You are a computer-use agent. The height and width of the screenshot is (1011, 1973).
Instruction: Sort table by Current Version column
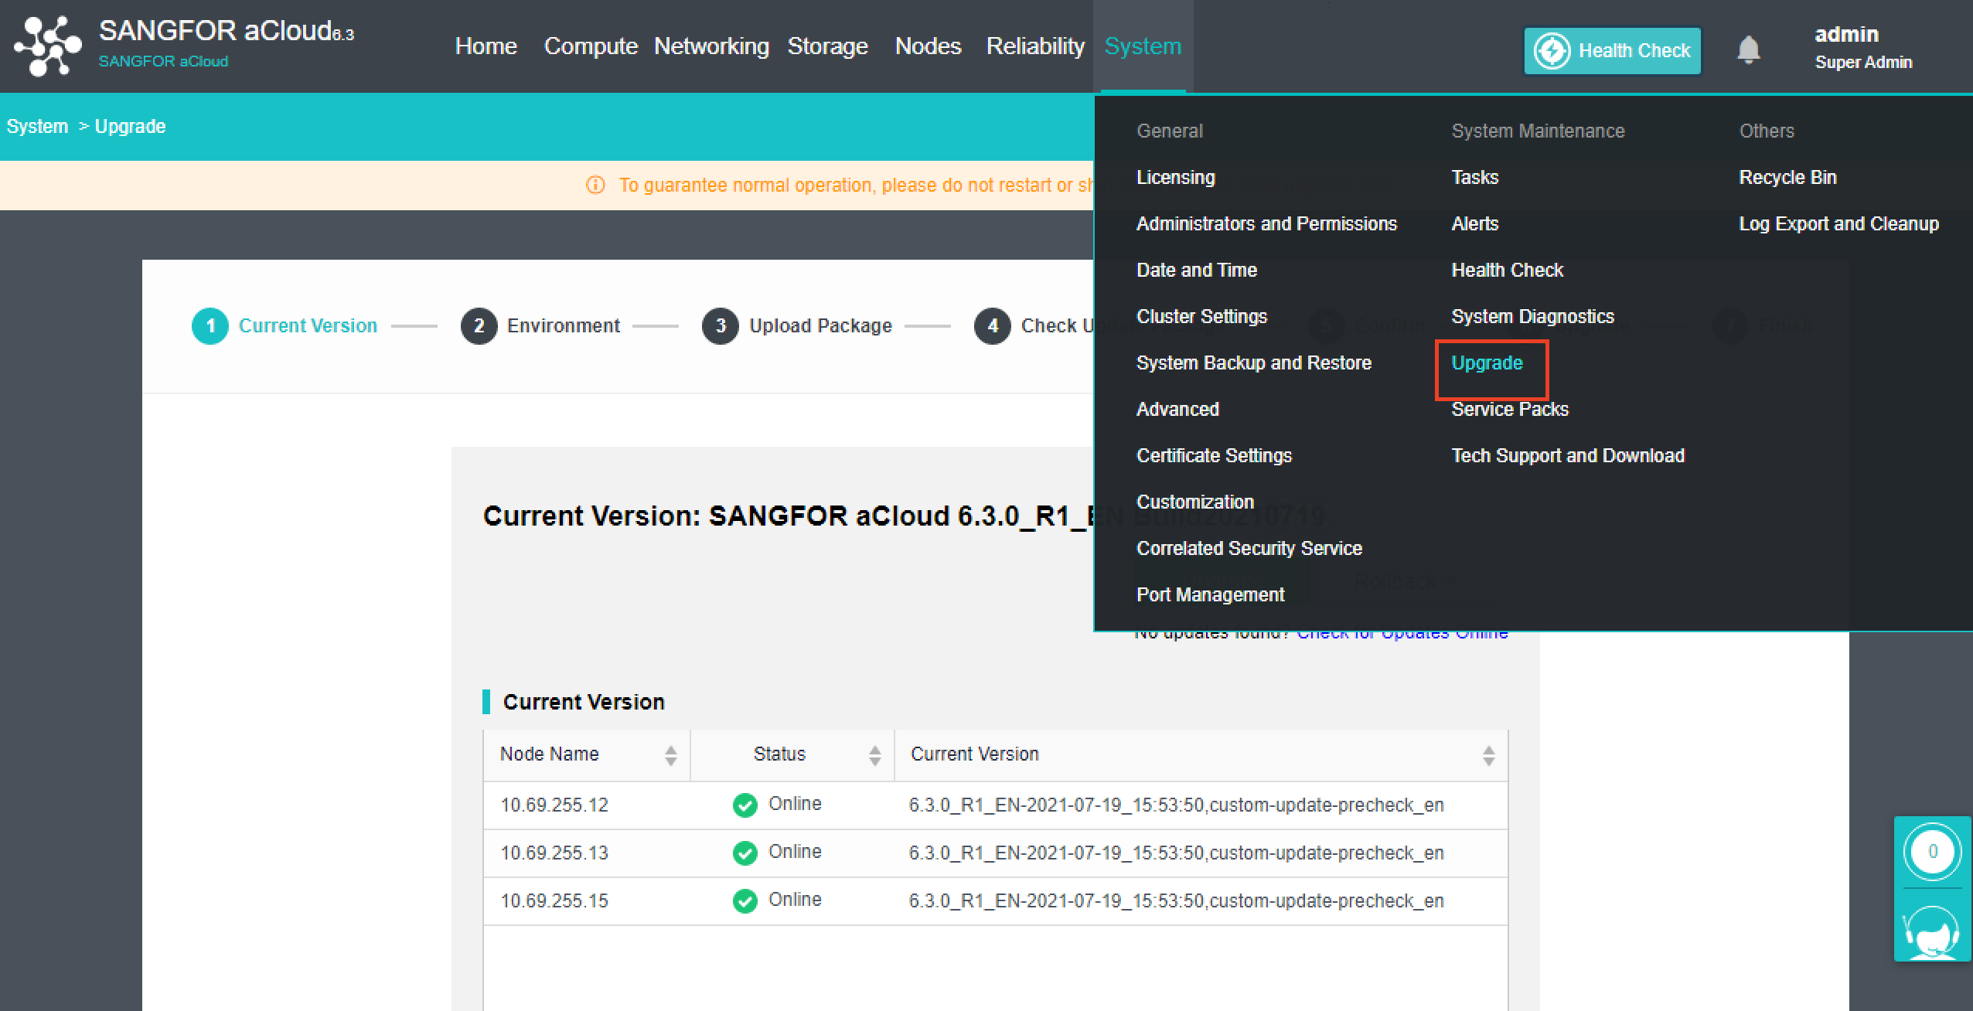click(x=1489, y=755)
